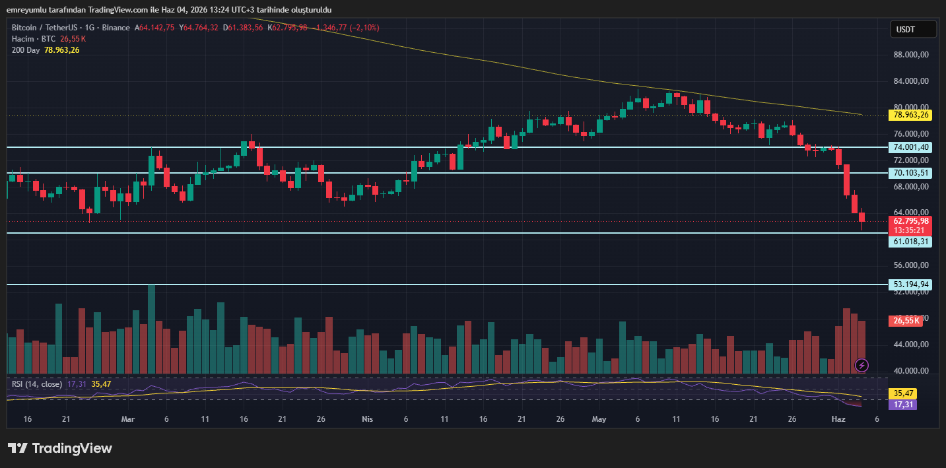
Task: Click the purple lightning bolt icon
Action: (862, 365)
